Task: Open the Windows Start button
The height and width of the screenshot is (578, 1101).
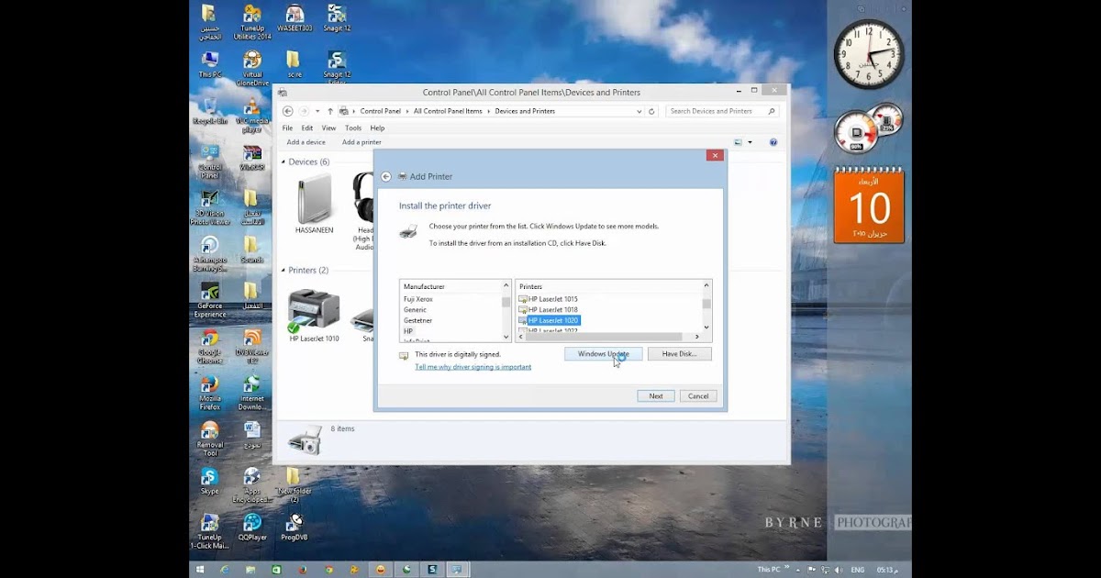Action: pos(200,570)
